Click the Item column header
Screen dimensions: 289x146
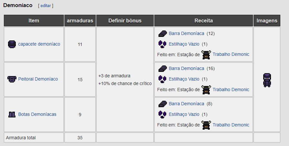coord(34,21)
